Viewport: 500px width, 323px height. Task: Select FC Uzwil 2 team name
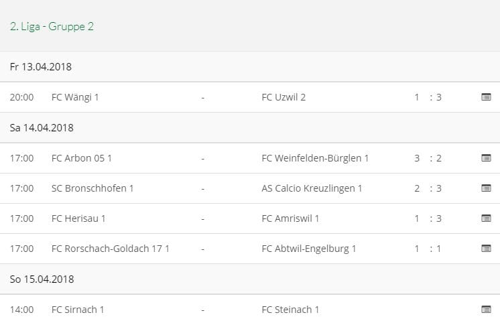tap(284, 97)
